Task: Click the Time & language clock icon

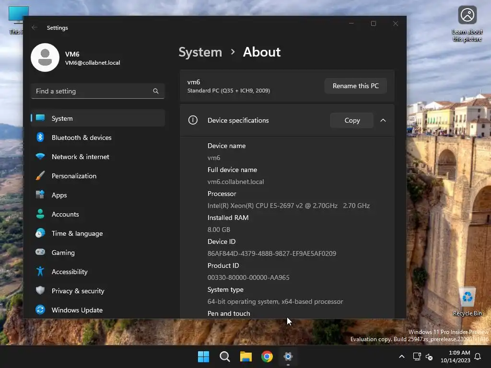Action: pyautogui.click(x=40, y=233)
